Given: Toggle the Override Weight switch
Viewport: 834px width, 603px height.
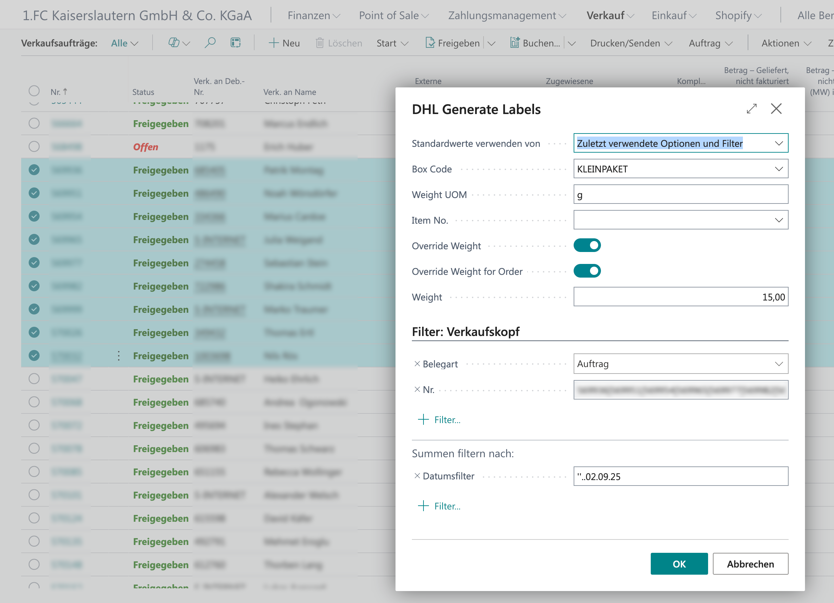Looking at the screenshot, I should tap(587, 246).
